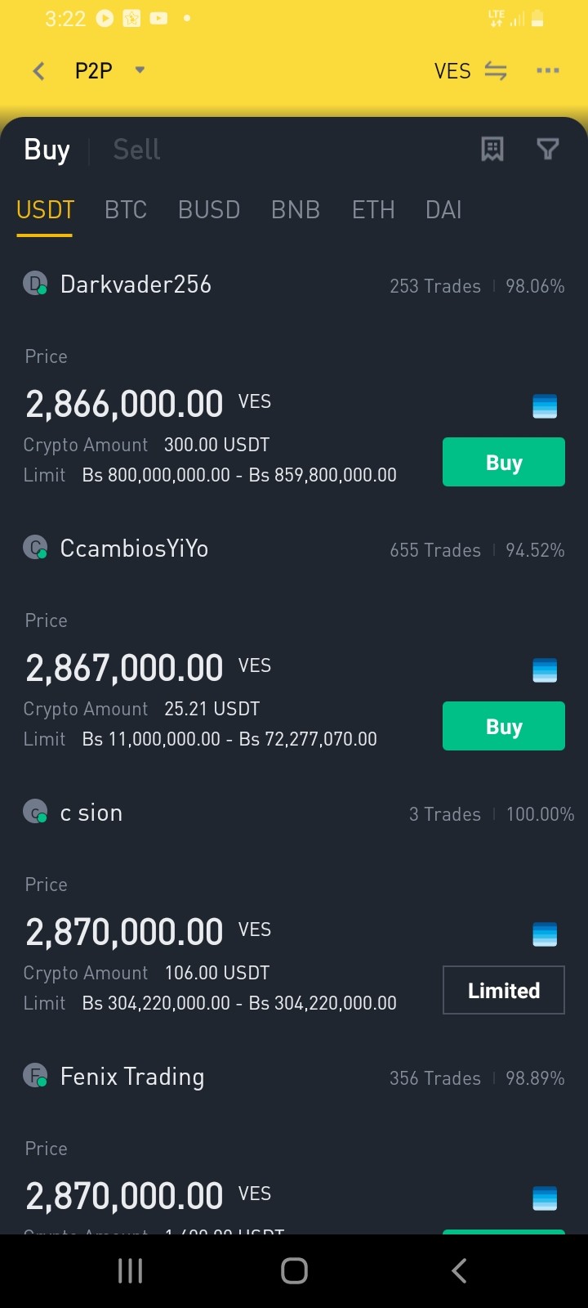
Task: Select the BTC crypto tab
Action: tap(126, 210)
